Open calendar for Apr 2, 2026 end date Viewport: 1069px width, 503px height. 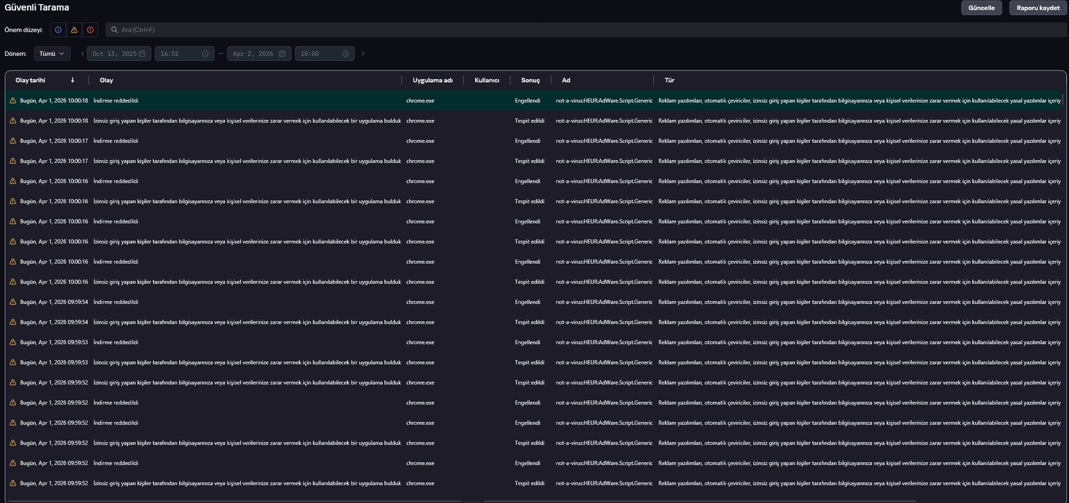tap(282, 54)
